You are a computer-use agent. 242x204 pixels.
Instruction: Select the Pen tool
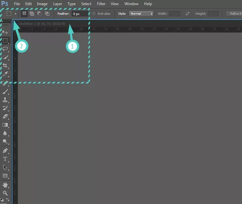tap(5, 151)
